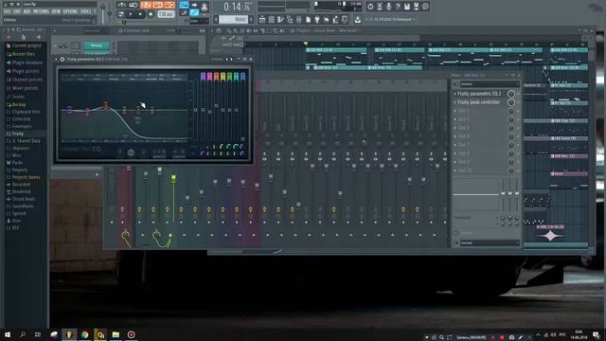
Task: Toggle the Fruity peak controller slot enable knob
Action: coord(511,102)
